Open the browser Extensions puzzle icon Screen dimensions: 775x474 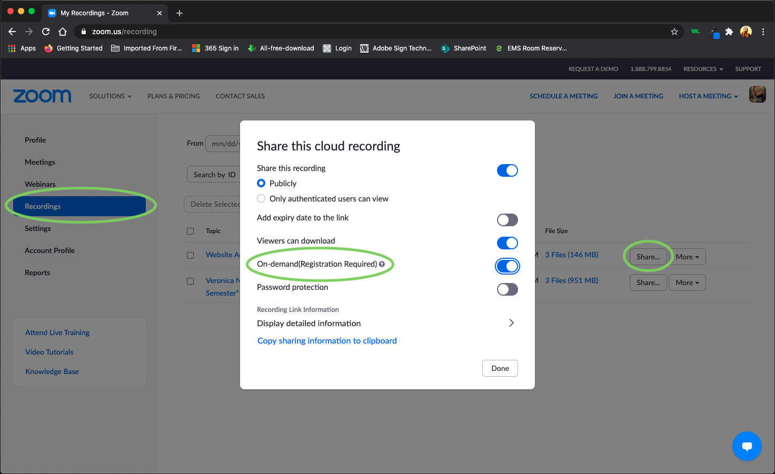729,32
